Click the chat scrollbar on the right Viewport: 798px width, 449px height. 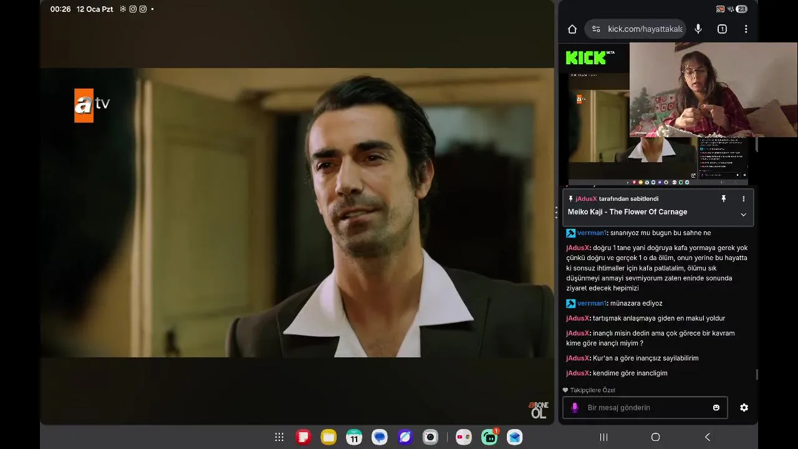tap(757, 374)
